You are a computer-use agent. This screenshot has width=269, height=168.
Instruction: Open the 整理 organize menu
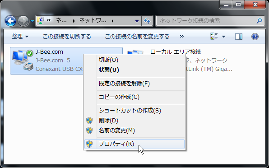coord(20,37)
